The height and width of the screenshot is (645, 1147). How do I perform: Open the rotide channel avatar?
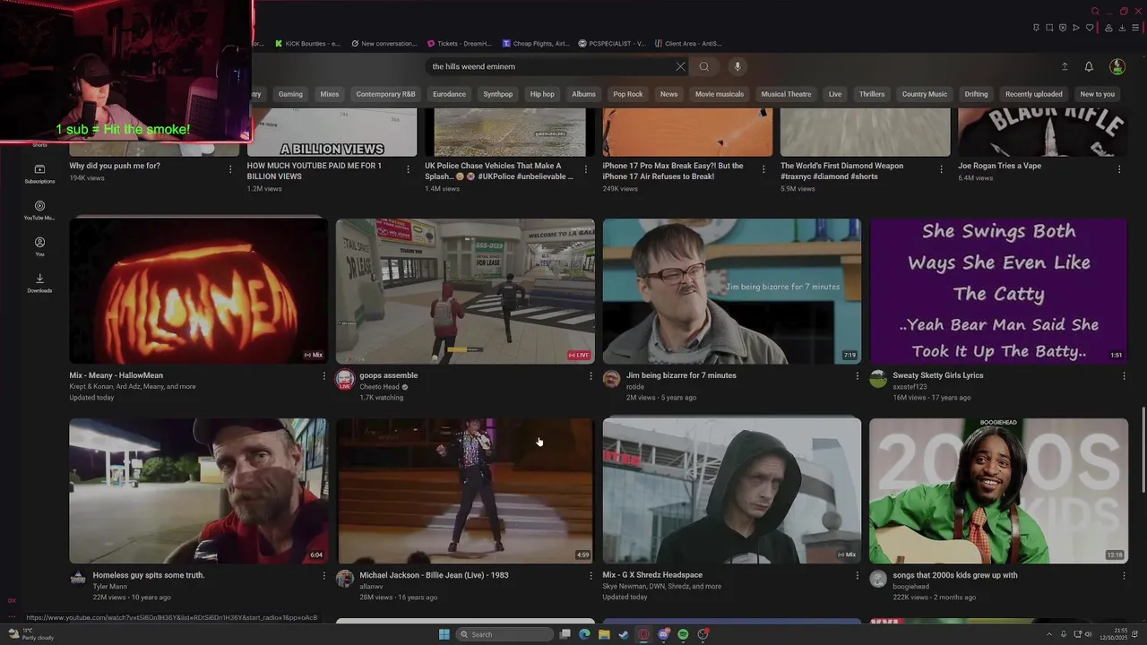611,379
